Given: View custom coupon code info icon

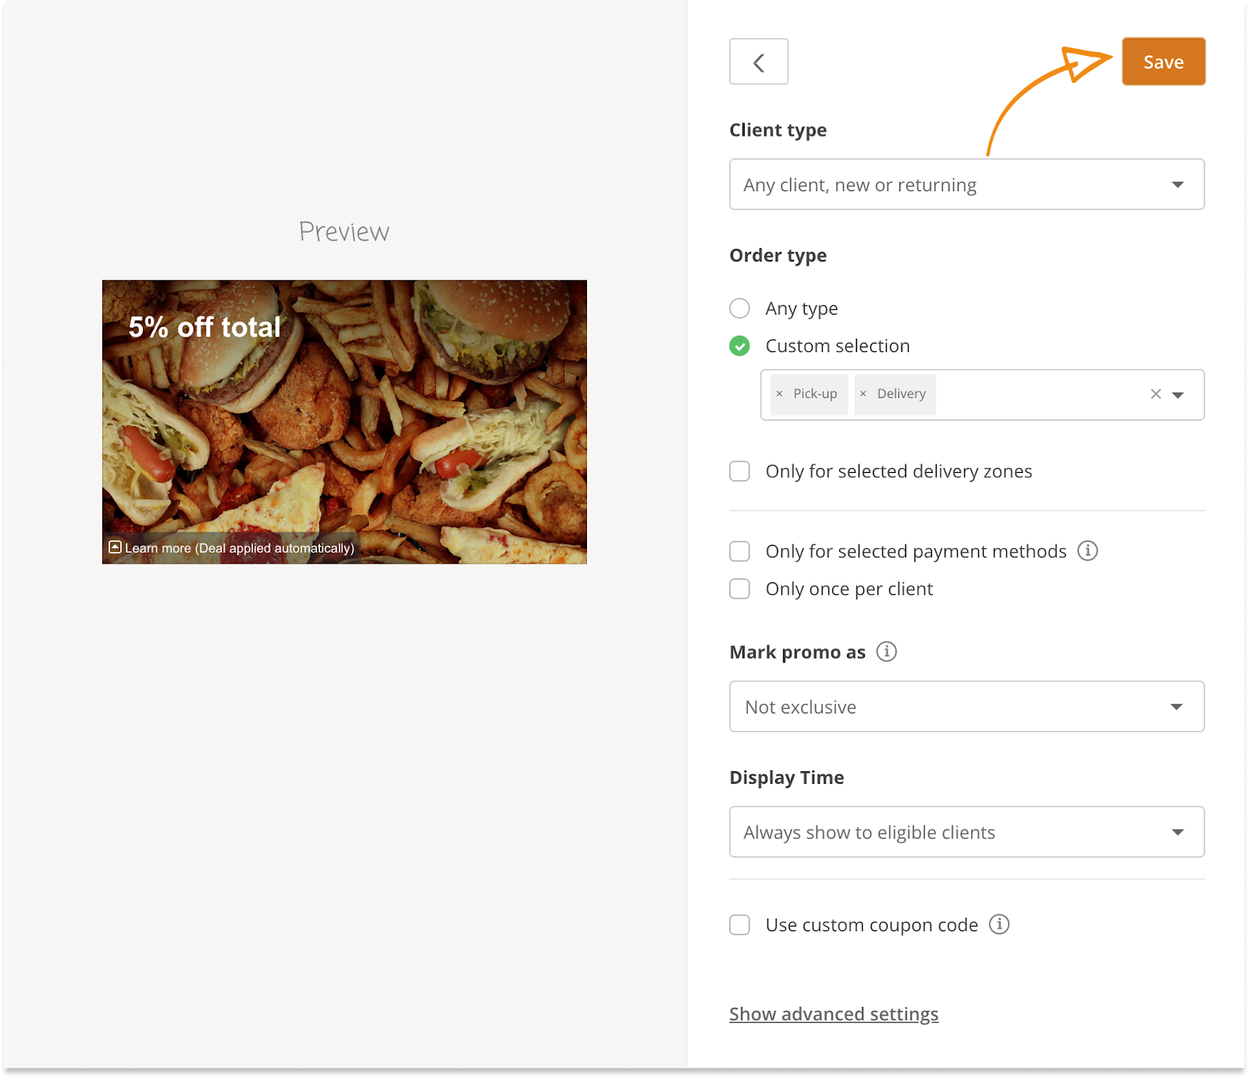Looking at the screenshot, I should (998, 925).
